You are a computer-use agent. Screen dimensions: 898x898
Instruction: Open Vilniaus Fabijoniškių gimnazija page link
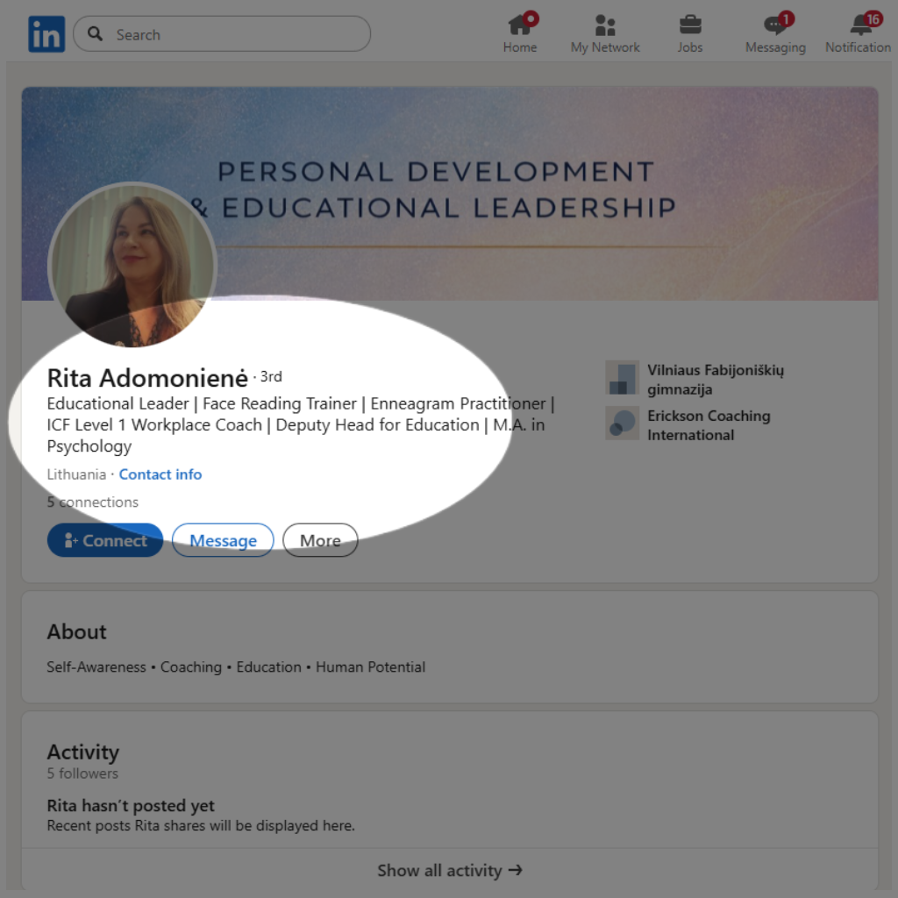[x=716, y=379]
